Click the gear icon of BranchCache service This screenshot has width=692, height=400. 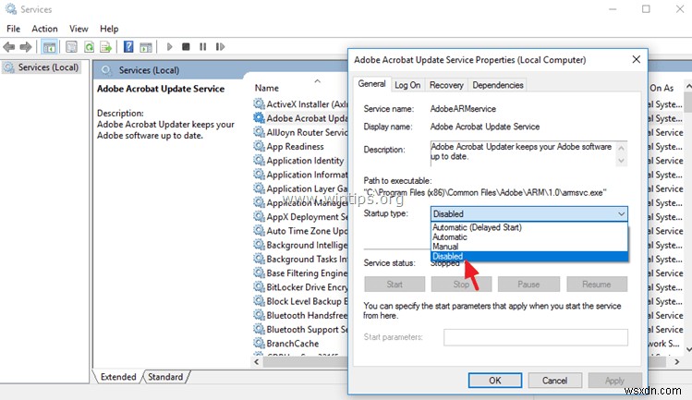(259, 343)
